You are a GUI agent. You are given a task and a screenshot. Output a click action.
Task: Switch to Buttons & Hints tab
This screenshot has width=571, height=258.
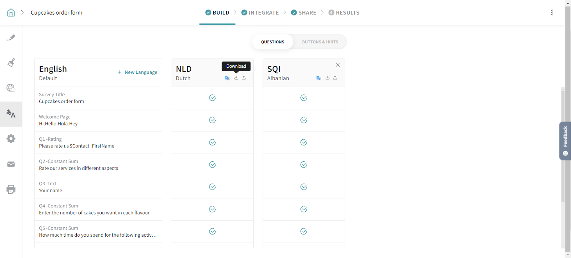pyautogui.click(x=320, y=42)
